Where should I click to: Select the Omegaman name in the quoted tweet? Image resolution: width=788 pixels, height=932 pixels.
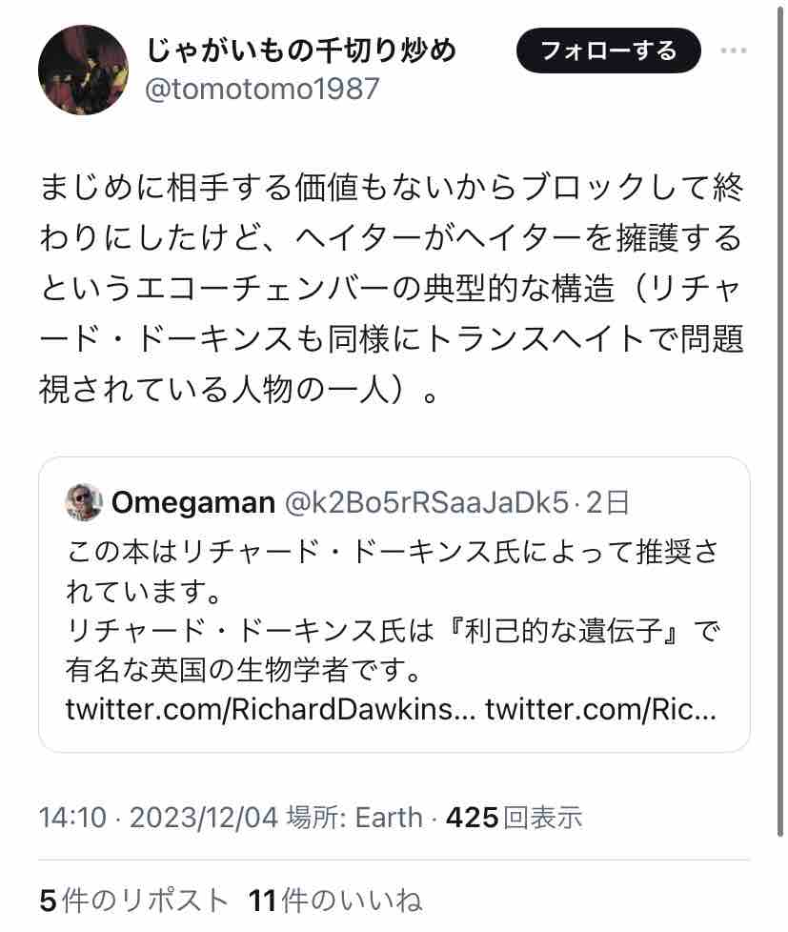tap(192, 502)
